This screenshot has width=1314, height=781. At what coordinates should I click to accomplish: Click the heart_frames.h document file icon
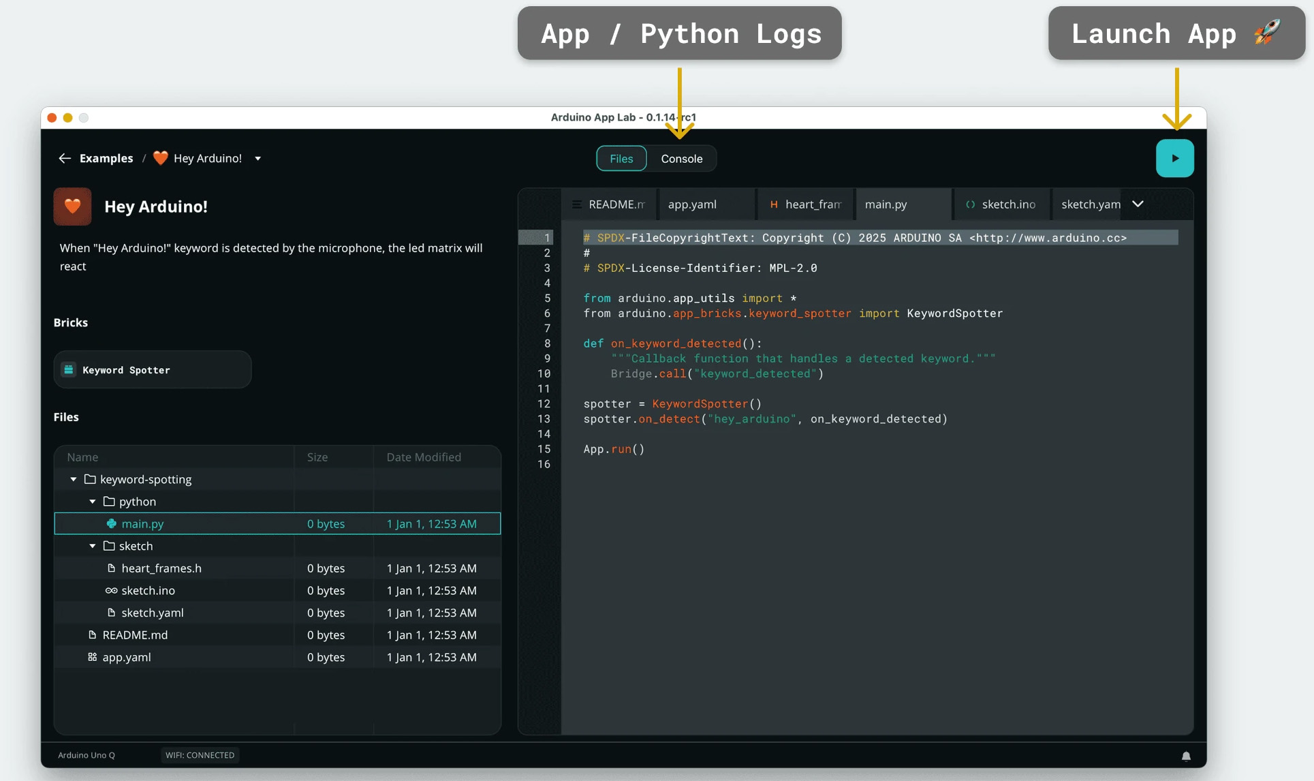tap(111, 568)
